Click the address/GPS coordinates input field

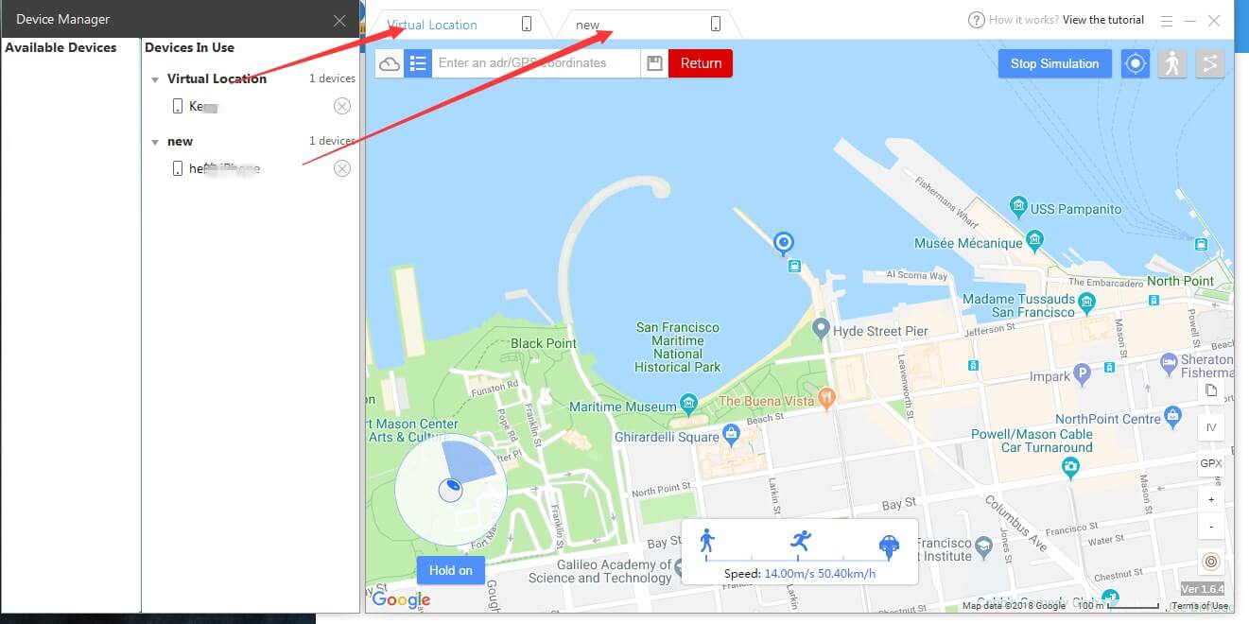click(536, 63)
